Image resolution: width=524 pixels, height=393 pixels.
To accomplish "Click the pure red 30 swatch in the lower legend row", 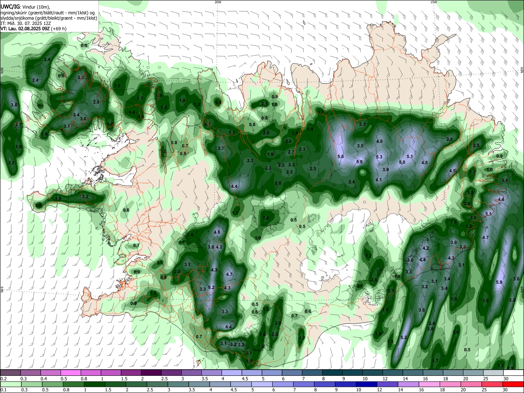I will tap(513, 384).
